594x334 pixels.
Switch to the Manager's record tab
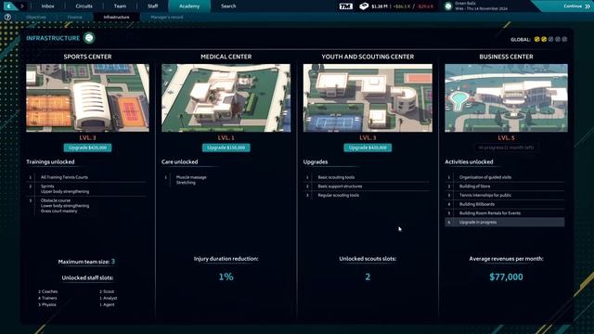pos(167,17)
